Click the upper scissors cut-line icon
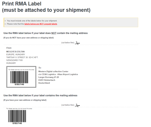The height and width of the screenshot is (127, 151). (x=77, y=43)
